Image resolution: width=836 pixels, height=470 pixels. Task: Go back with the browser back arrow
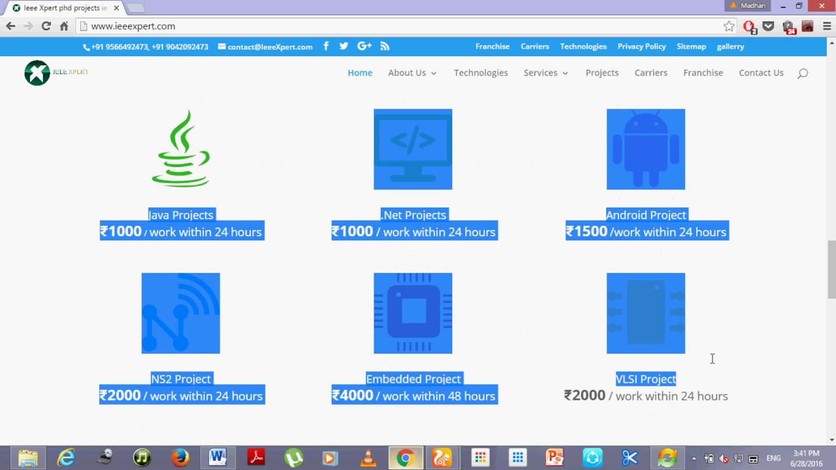pyautogui.click(x=10, y=26)
